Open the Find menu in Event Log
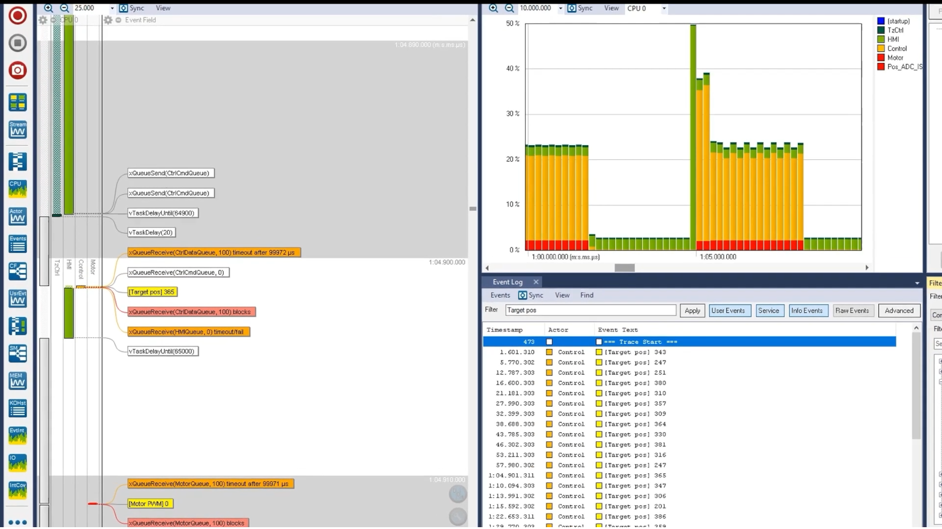 pyautogui.click(x=586, y=296)
